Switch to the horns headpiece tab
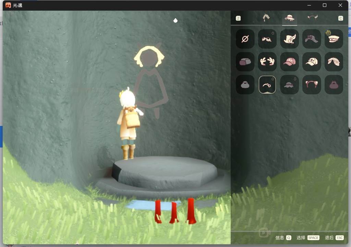Viewport: 351px width, 247px height. click(313, 17)
